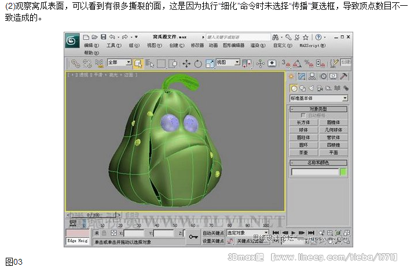This screenshot has height=267, width=414.
Task: Click the keyword search input field
Action: [x=238, y=37]
